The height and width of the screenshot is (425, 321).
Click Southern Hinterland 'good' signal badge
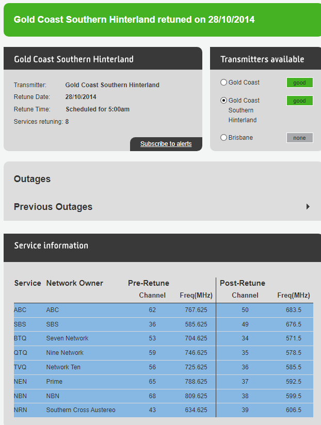point(299,101)
